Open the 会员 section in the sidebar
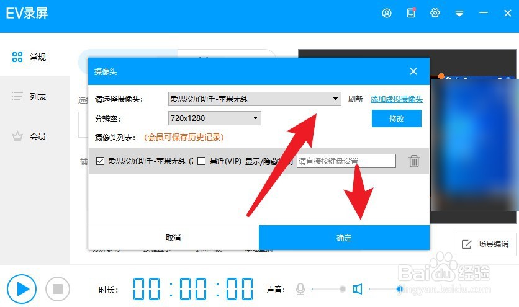Screen dimensions: 519x307 (x=29, y=136)
